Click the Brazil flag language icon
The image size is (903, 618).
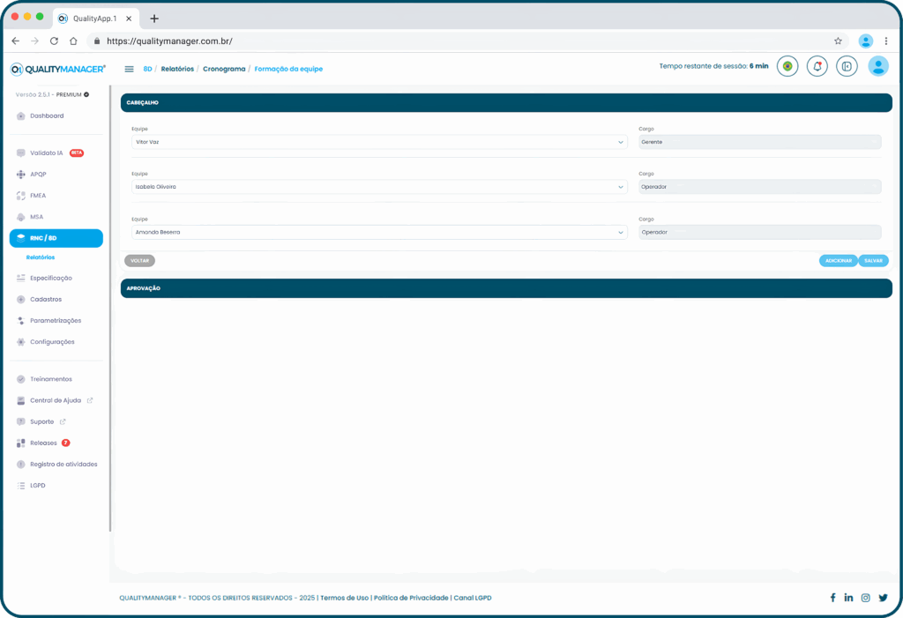tap(787, 66)
